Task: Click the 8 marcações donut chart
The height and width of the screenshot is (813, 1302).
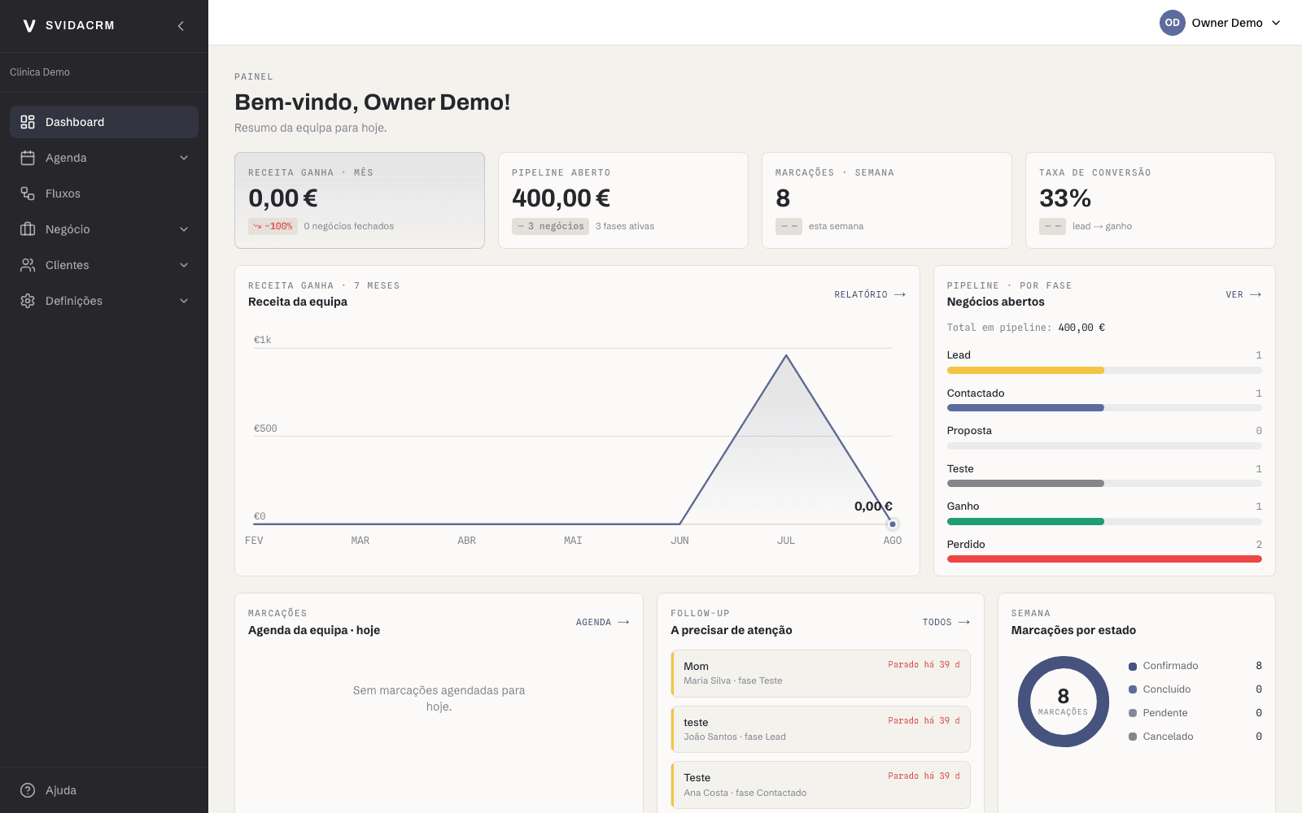Action: 1064,702
